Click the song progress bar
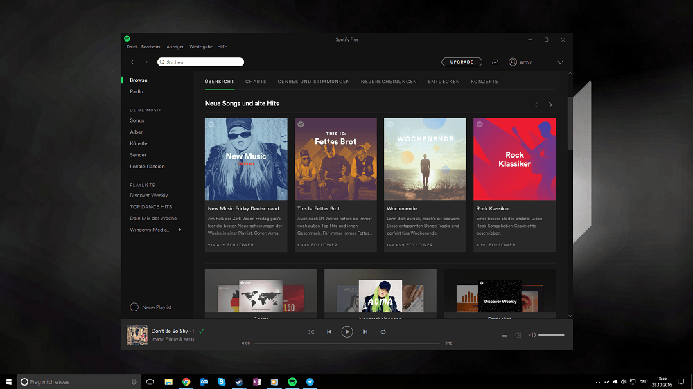 point(347,343)
